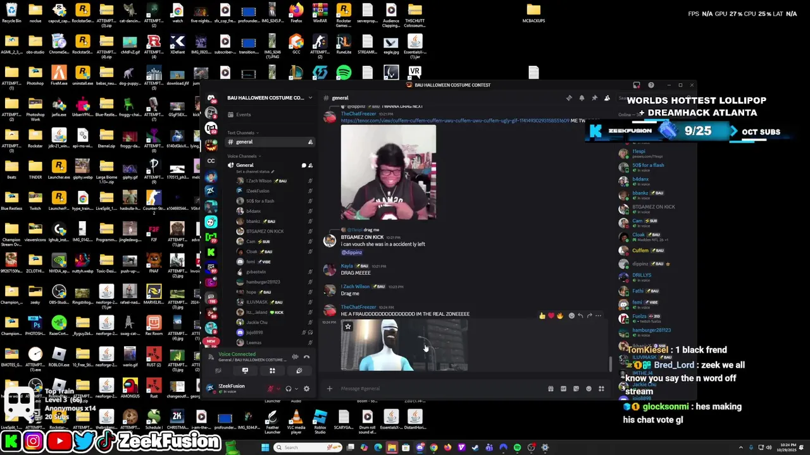This screenshot has width=810, height=455.
Task: Expand the BAU HALLOWEEN COSTUME CO... server menu
Action: pos(269,98)
